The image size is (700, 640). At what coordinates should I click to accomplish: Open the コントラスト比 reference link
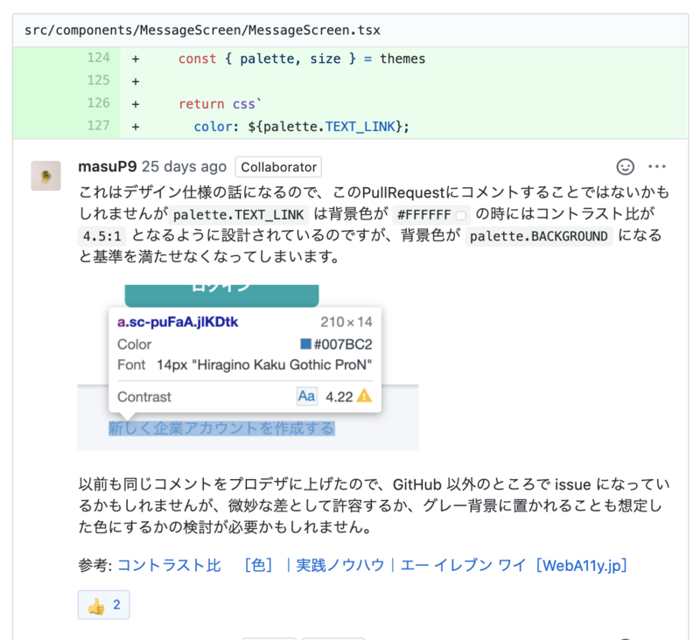point(169,565)
